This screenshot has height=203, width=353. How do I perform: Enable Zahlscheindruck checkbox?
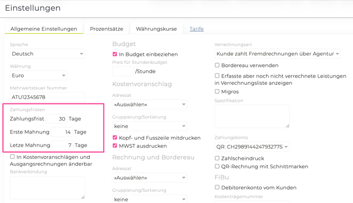(217, 158)
